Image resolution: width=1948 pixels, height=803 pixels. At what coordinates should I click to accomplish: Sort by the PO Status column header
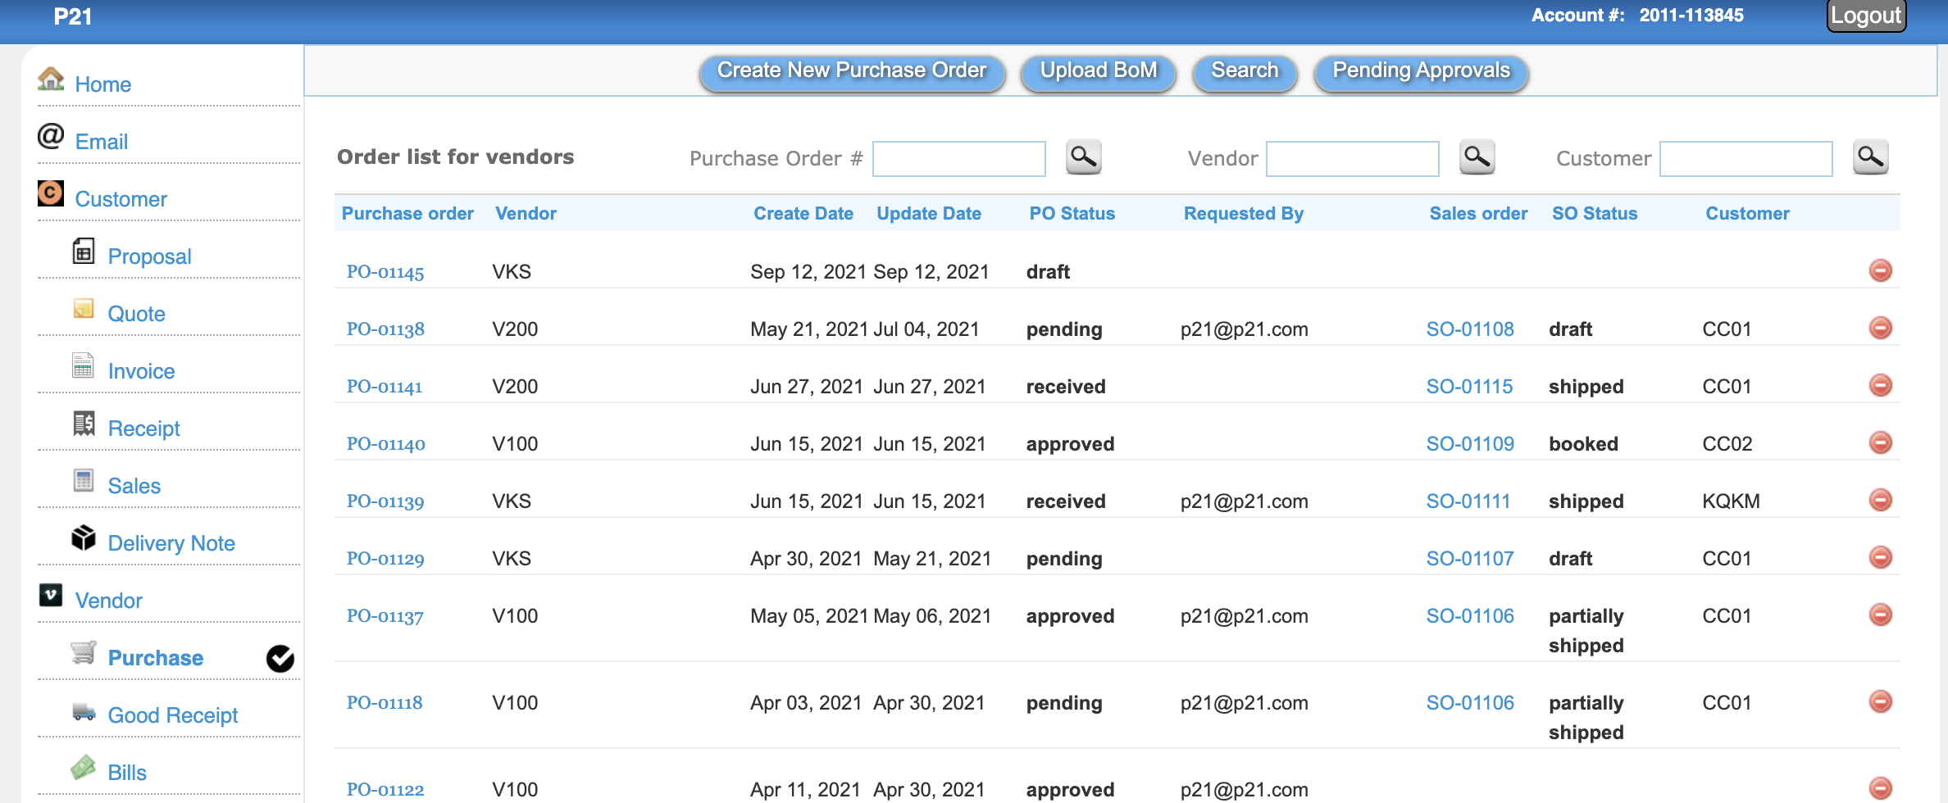[x=1072, y=213]
